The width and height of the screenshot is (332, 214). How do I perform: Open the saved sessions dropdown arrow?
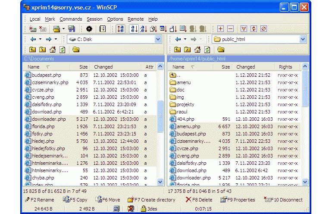63,29
